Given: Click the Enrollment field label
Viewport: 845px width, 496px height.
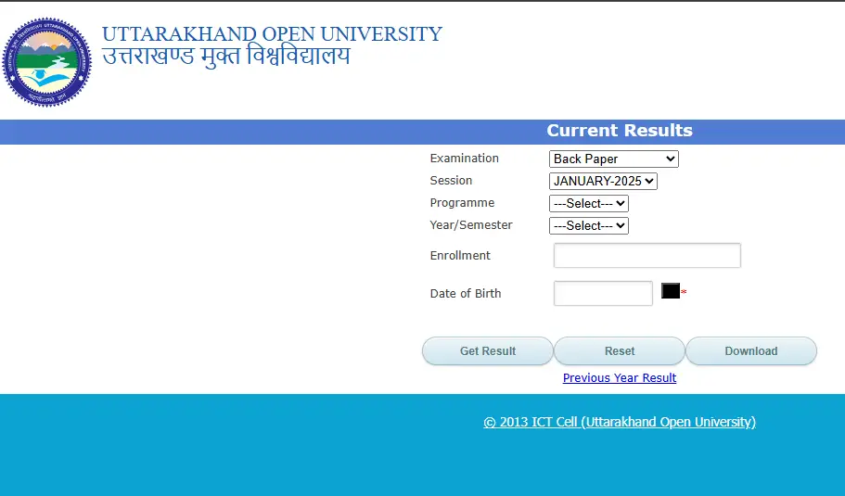Looking at the screenshot, I should (x=460, y=255).
